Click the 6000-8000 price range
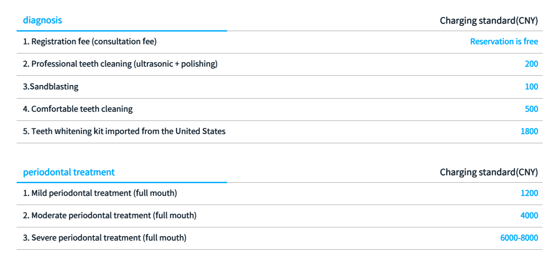 519,238
